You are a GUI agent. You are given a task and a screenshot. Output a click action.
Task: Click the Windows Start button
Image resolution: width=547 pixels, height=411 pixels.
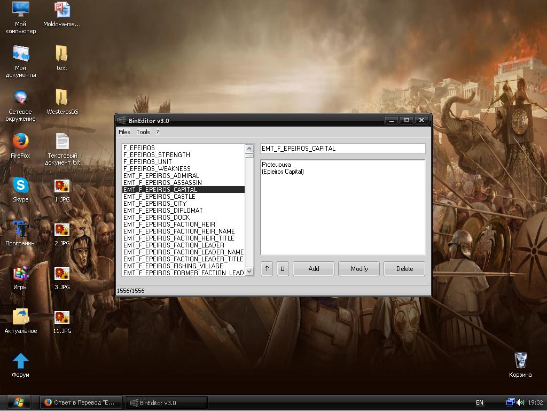19,402
